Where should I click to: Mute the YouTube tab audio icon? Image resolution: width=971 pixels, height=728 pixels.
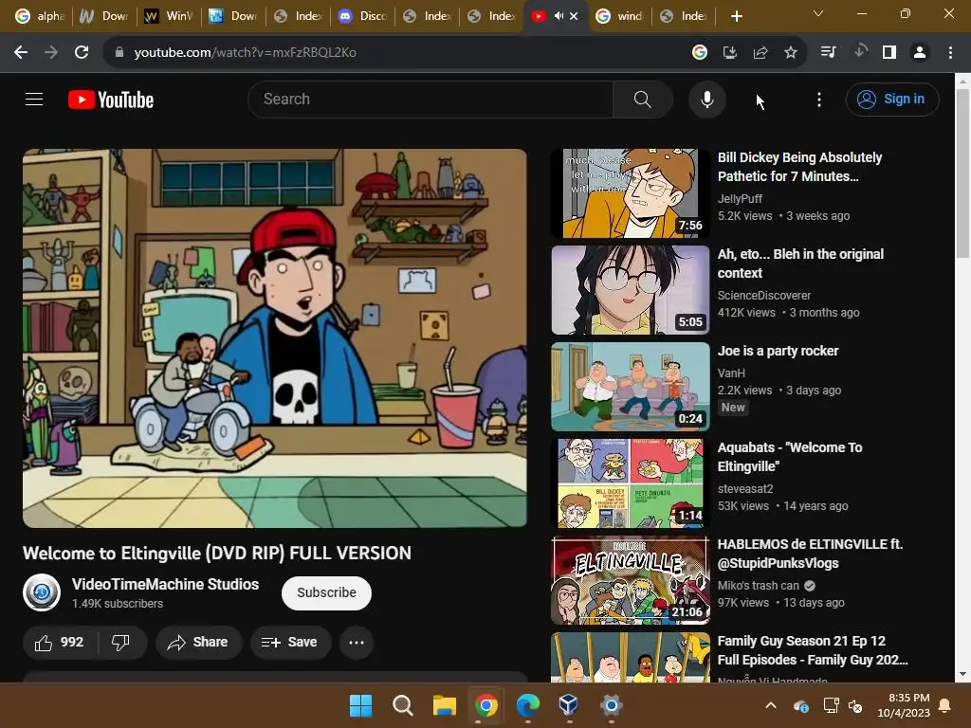click(559, 16)
